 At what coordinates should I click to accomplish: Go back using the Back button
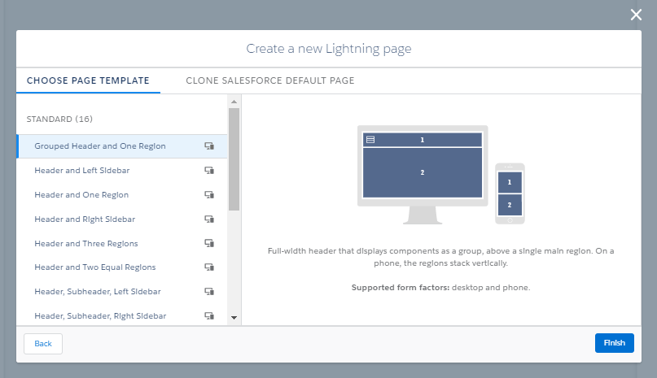click(43, 344)
